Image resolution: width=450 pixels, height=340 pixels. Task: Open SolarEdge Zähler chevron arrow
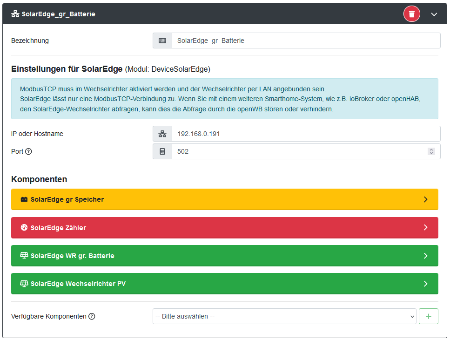point(426,227)
